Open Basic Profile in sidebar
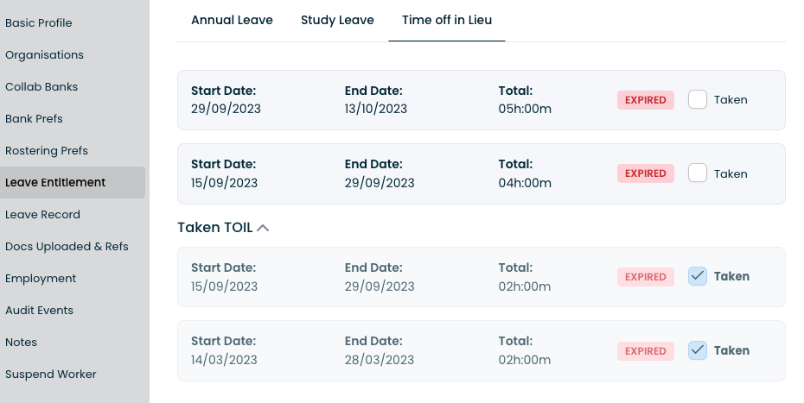804x403 pixels. [39, 23]
